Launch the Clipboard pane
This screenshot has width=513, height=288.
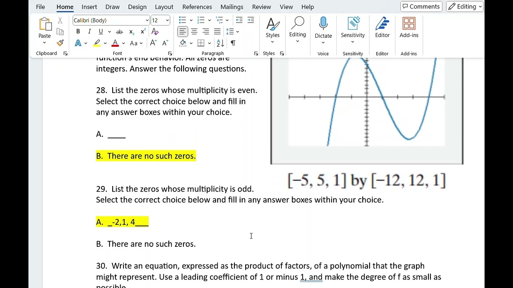click(x=65, y=54)
